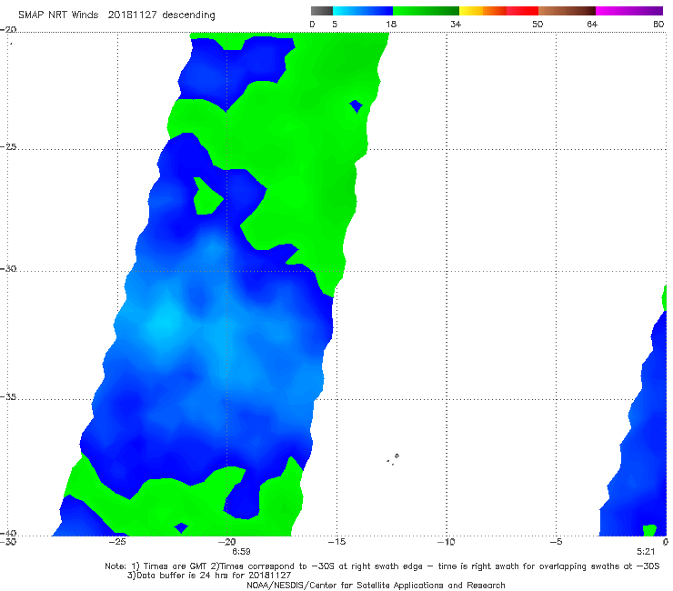Image resolution: width=673 pixels, height=591 pixels.
Task: Click the small green patch at the bottom of the eastern swath
Action: (x=650, y=530)
